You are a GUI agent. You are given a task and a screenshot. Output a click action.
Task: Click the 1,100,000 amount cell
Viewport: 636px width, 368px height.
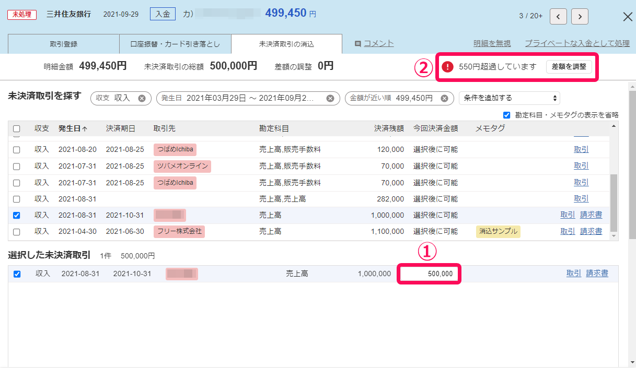click(x=387, y=231)
